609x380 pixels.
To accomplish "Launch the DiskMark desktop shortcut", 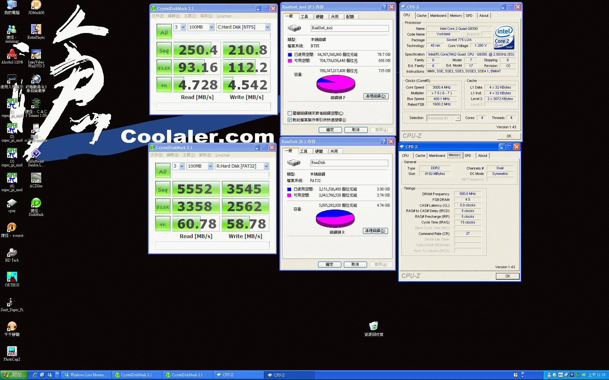I will (x=36, y=207).
